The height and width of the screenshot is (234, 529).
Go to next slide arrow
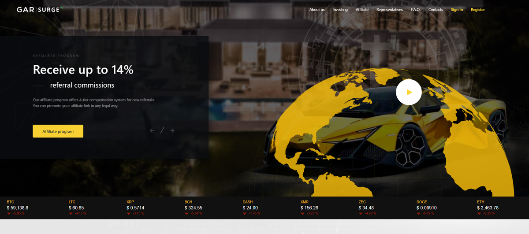tap(172, 130)
